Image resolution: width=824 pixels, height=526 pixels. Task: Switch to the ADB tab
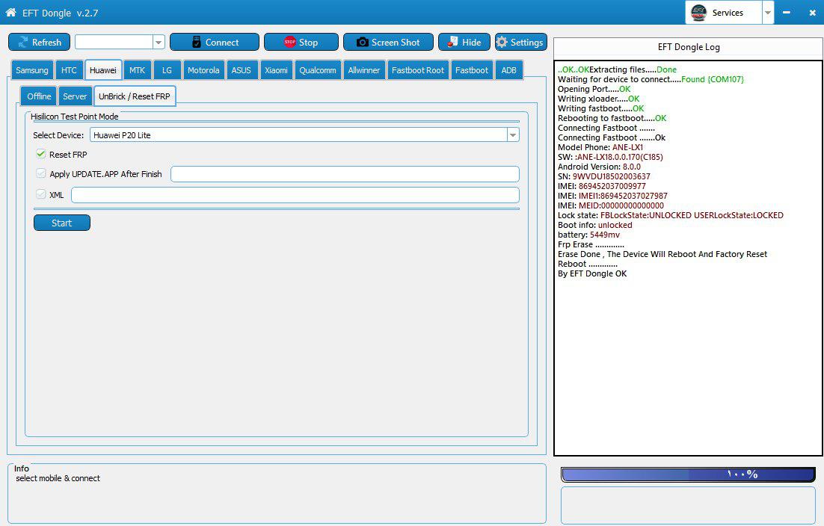tap(508, 69)
